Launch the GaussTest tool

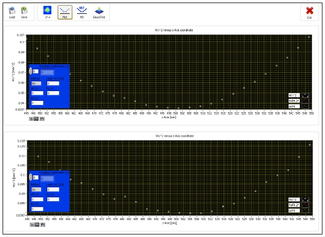99,12
